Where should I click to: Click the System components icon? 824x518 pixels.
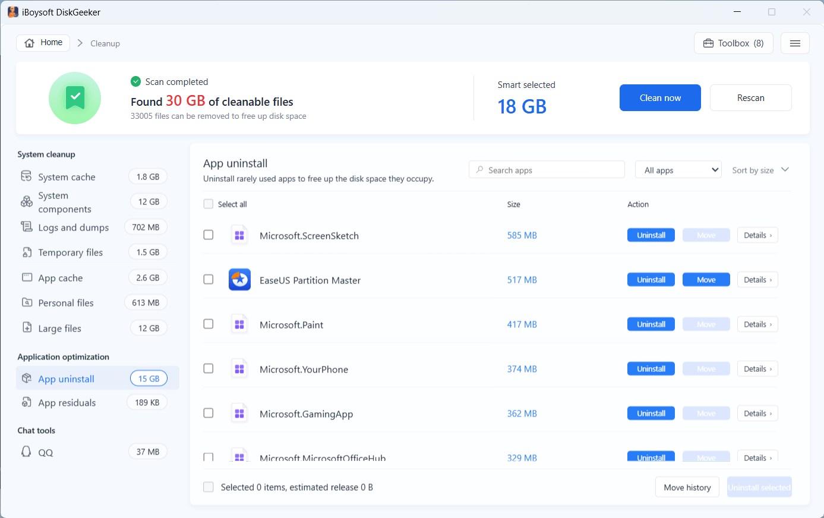click(26, 202)
